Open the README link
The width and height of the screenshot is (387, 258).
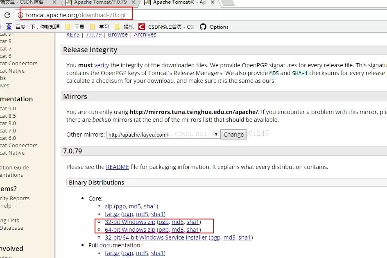118,167
